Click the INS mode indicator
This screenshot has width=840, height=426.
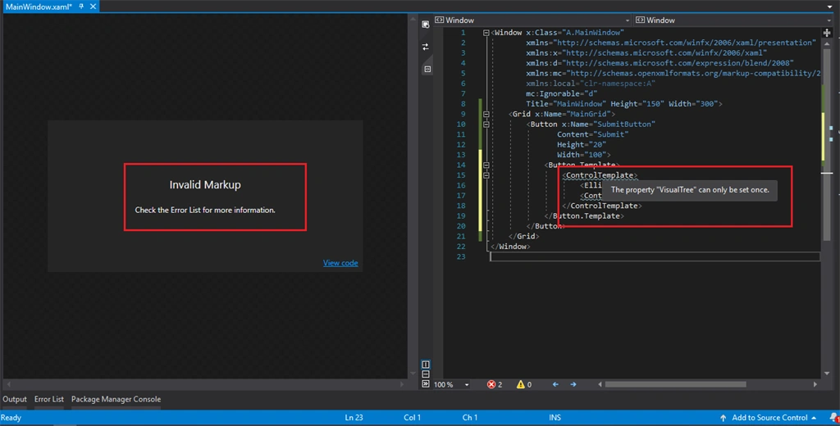(555, 418)
